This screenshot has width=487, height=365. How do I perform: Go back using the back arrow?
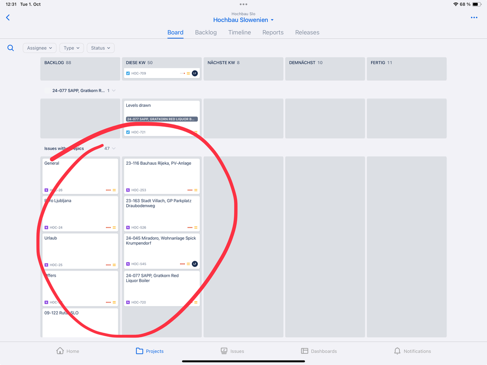tap(8, 18)
